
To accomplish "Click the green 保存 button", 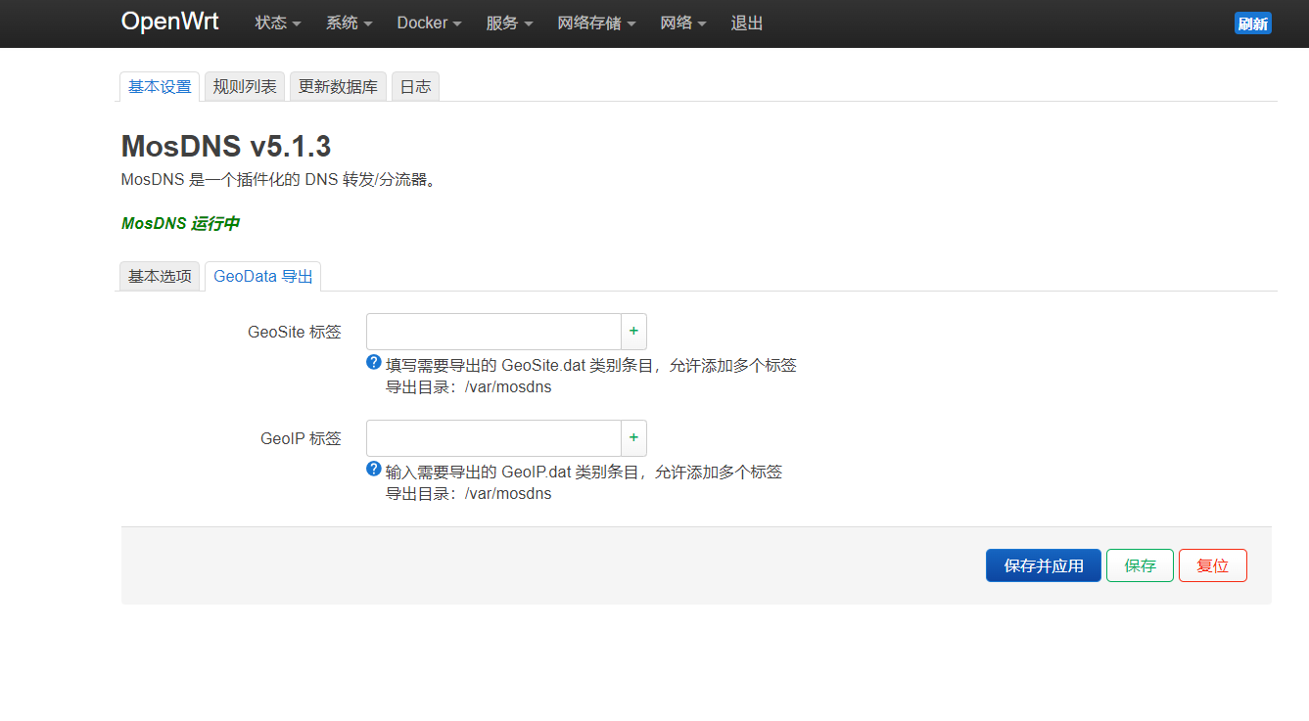I will 1140,565.
